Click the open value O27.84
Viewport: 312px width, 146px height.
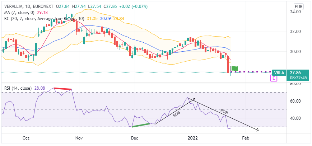[63, 6]
